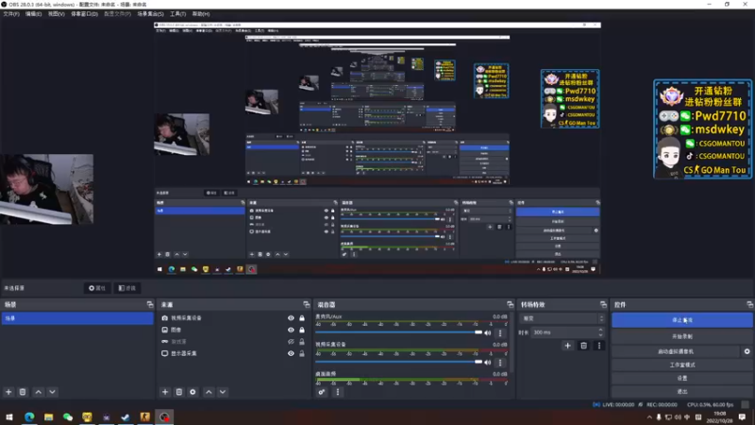Image resolution: width=755 pixels, height=425 pixels.
Task: Open the 文件(F) menu
Action: [x=11, y=14]
